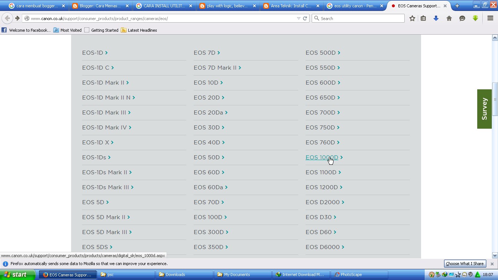The image size is (498, 280).
Task: Close the 'EOS Cameras Support' tab
Action: click(x=445, y=6)
